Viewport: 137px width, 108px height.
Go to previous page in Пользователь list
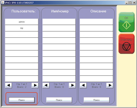click(x=8, y=85)
